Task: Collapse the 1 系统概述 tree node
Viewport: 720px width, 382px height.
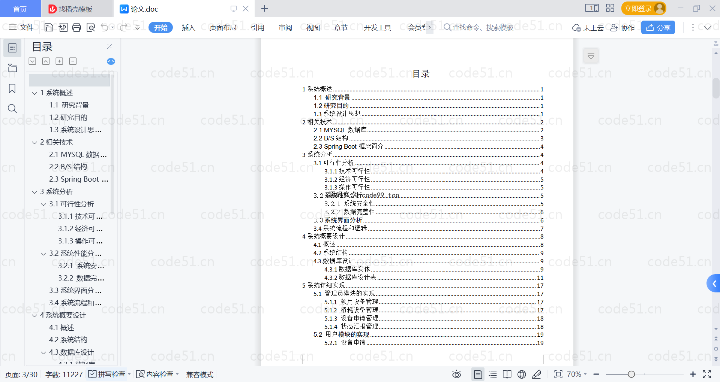Action: click(34, 93)
